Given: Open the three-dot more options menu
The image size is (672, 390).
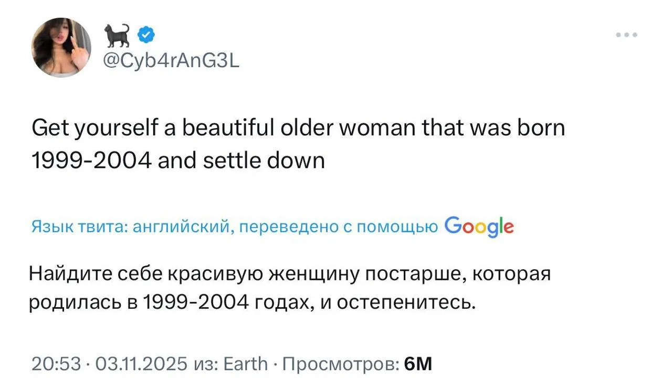Looking at the screenshot, I should point(627,35).
